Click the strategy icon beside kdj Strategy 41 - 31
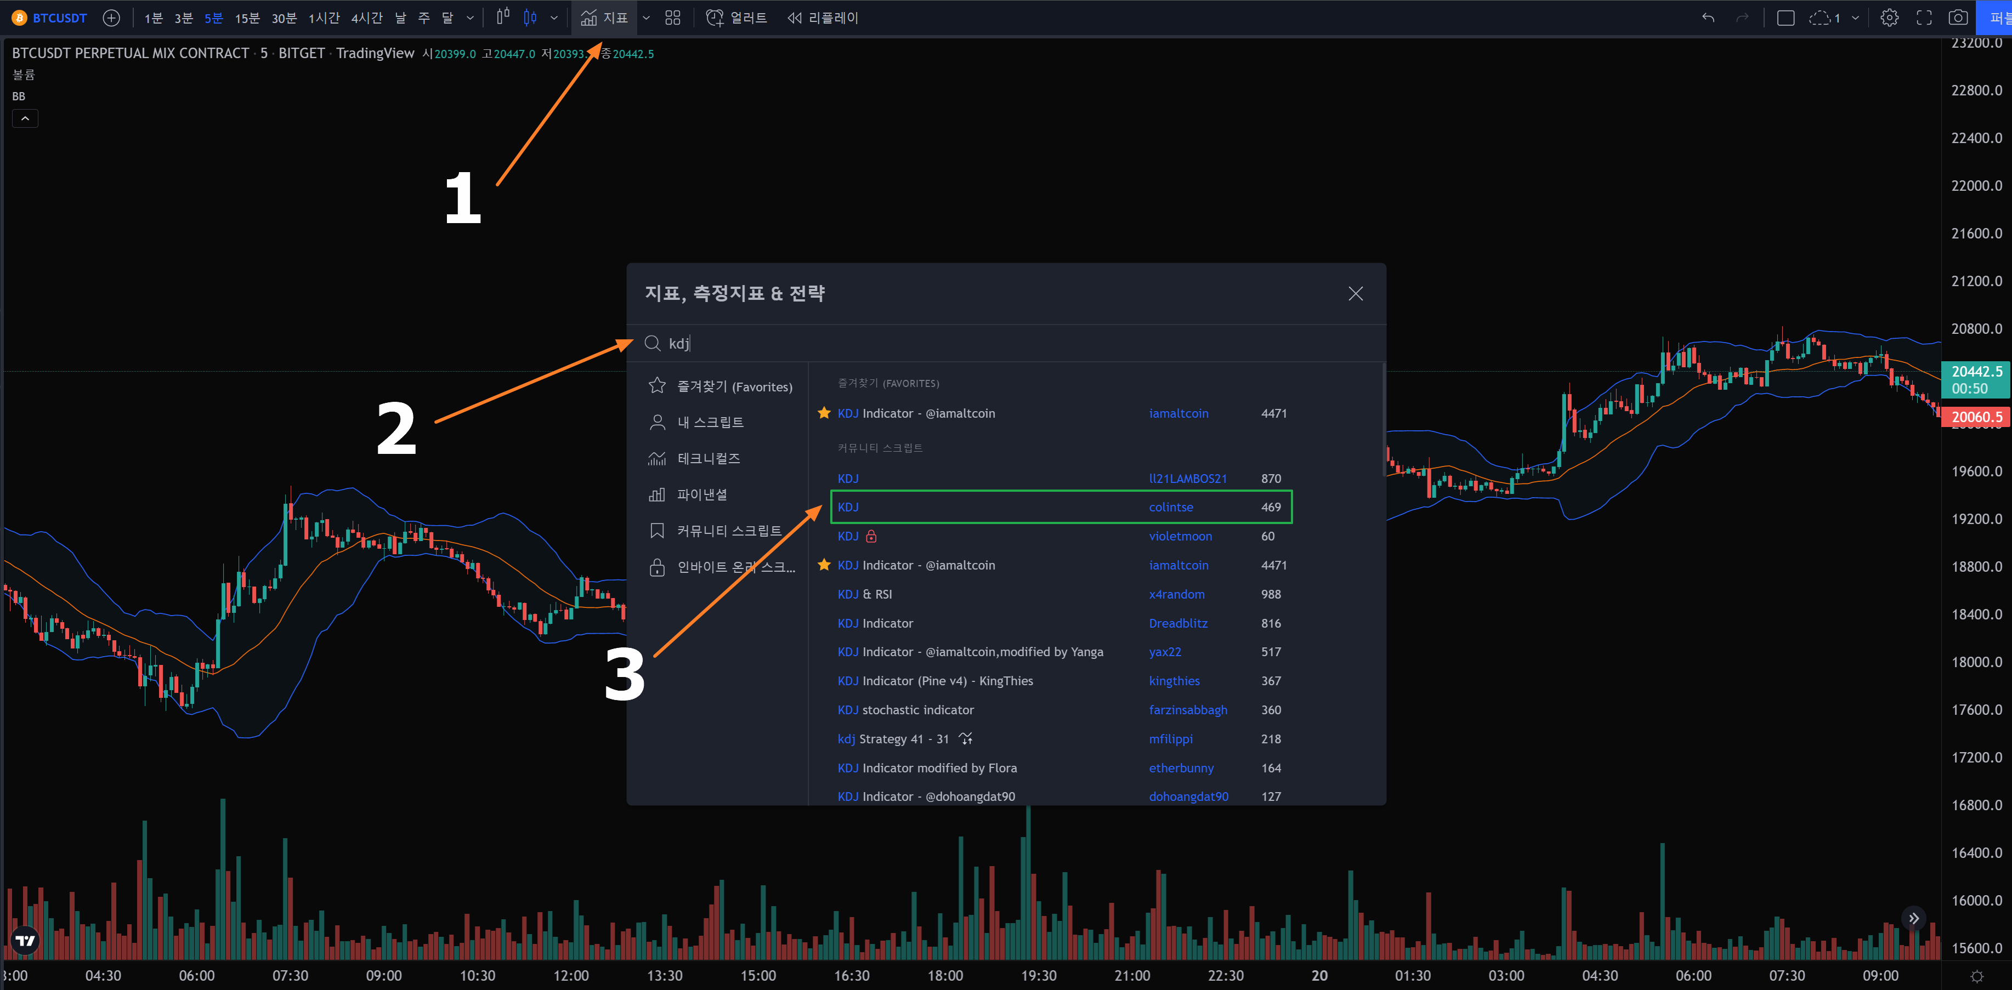2012x990 pixels. tap(966, 738)
